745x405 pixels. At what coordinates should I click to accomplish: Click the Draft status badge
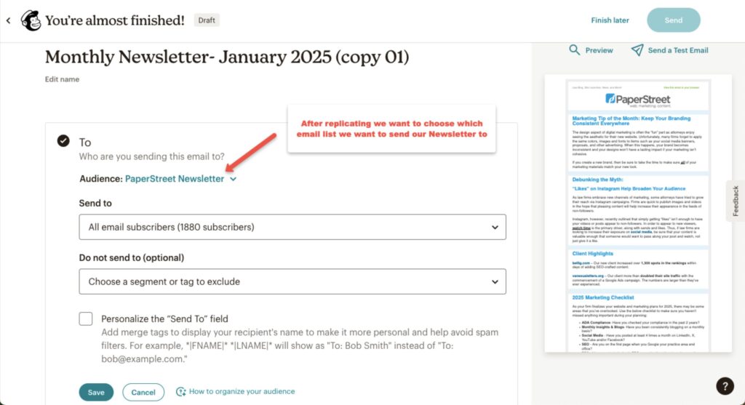click(x=207, y=20)
